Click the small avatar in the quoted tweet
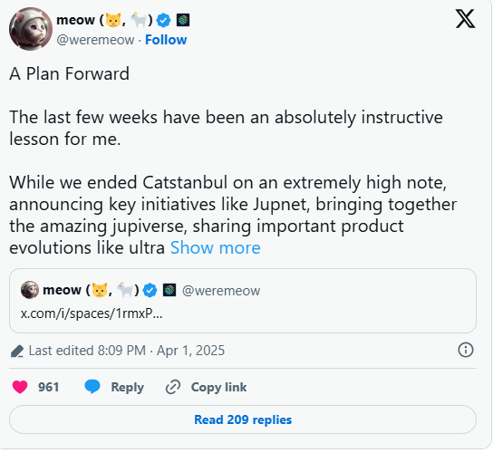 coord(30,290)
